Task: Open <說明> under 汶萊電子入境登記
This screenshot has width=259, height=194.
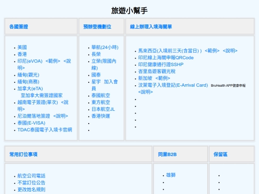Action: [145, 92]
